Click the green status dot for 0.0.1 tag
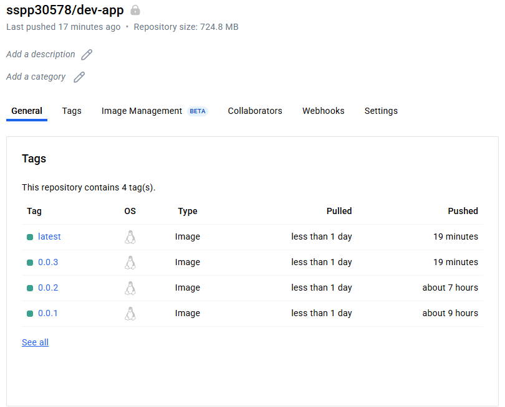The width and height of the screenshot is (505, 407). pyautogui.click(x=30, y=314)
